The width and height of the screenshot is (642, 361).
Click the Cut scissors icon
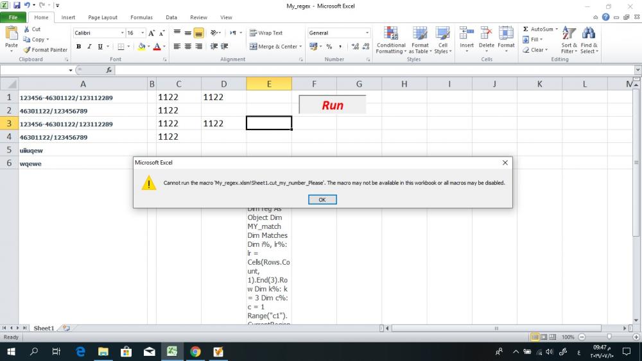[26, 29]
